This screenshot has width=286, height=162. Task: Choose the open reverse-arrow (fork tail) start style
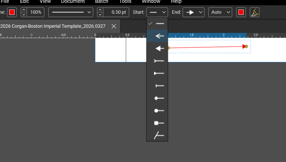[157, 61]
